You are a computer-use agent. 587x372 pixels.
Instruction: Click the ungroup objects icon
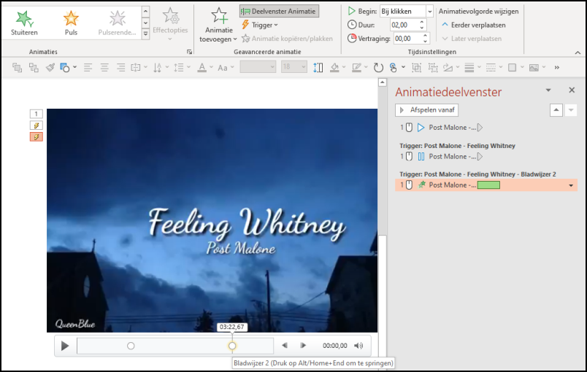click(433, 68)
